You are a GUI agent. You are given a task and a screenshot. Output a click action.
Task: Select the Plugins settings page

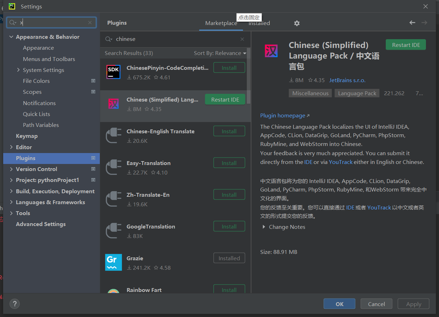pos(51,158)
